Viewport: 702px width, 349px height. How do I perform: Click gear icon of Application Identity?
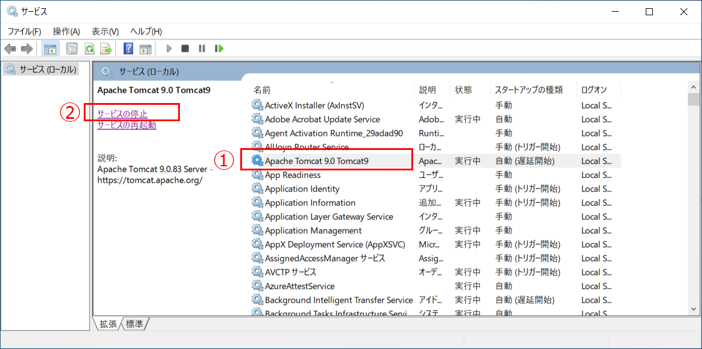tap(257, 189)
